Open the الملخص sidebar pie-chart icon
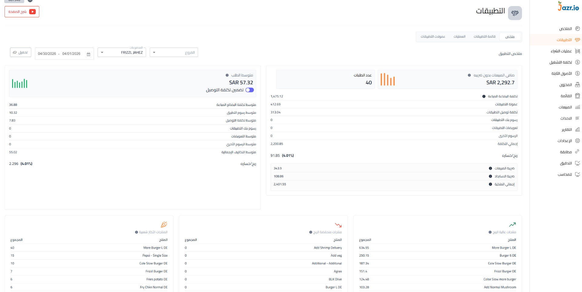 click(x=577, y=29)
